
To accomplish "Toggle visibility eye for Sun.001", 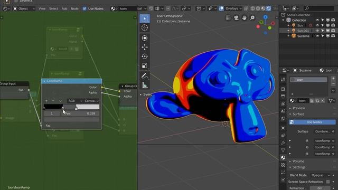I will (317, 31).
